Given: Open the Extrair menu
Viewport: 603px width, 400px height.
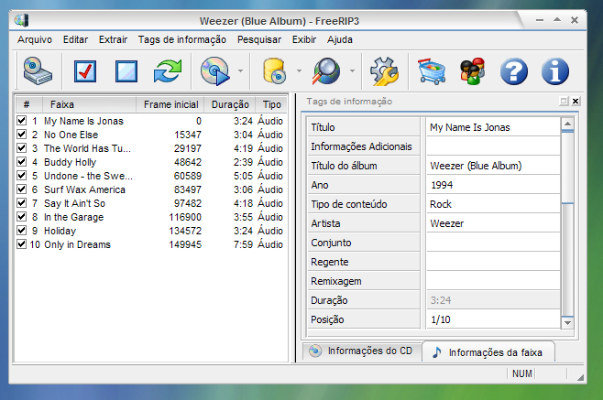Looking at the screenshot, I should click(x=113, y=39).
